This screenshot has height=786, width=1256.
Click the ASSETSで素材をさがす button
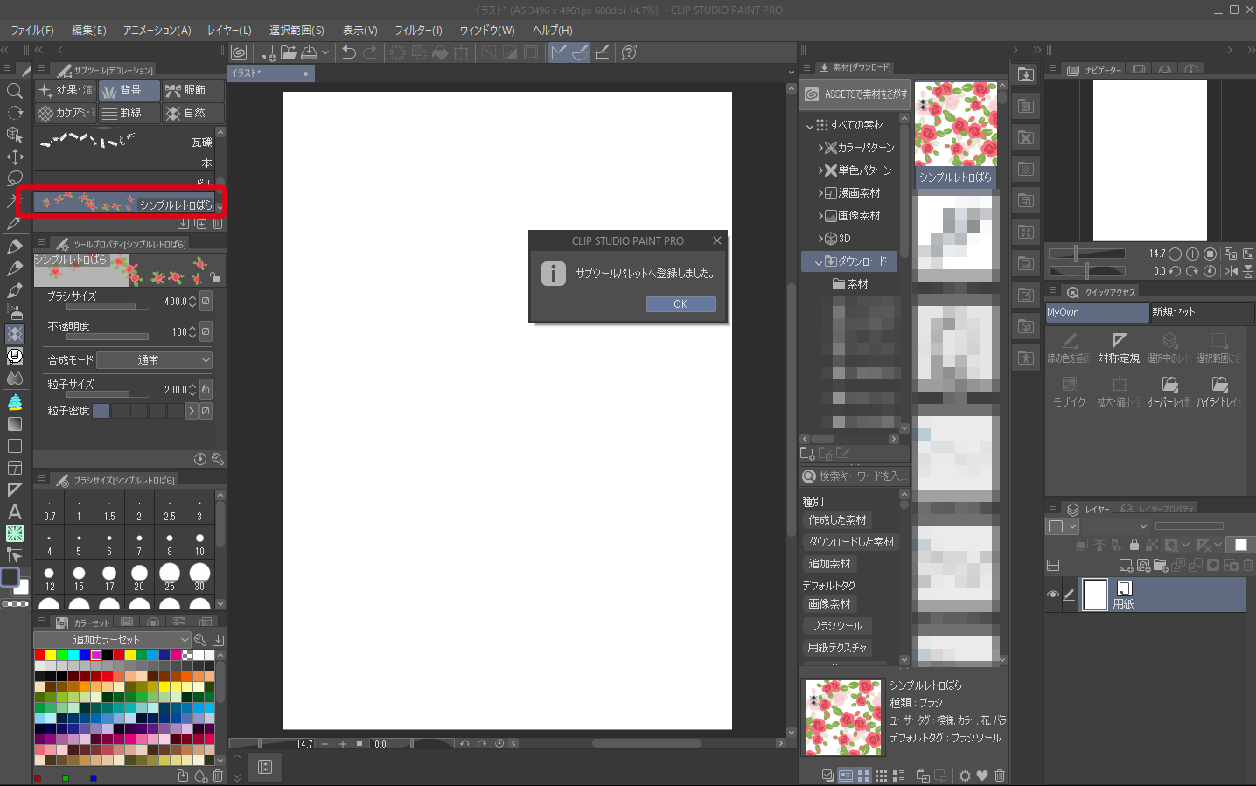tap(856, 94)
